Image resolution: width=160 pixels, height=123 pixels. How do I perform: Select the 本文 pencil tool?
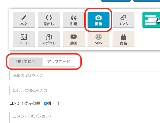[24, 20]
